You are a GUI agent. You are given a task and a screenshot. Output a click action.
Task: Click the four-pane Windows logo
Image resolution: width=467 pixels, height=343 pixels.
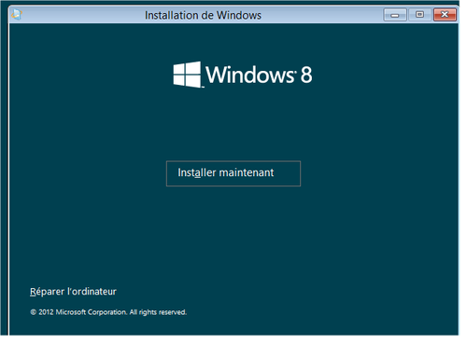point(187,75)
